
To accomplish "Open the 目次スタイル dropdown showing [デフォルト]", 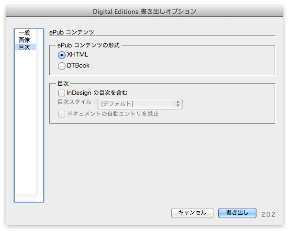I will click(x=140, y=104).
